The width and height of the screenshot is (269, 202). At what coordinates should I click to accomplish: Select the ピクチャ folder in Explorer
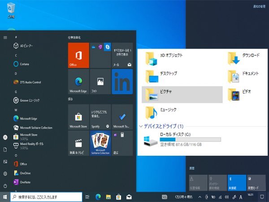182,95
